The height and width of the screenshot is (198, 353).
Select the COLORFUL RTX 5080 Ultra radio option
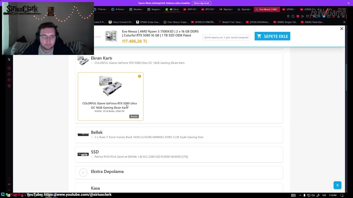point(140,76)
